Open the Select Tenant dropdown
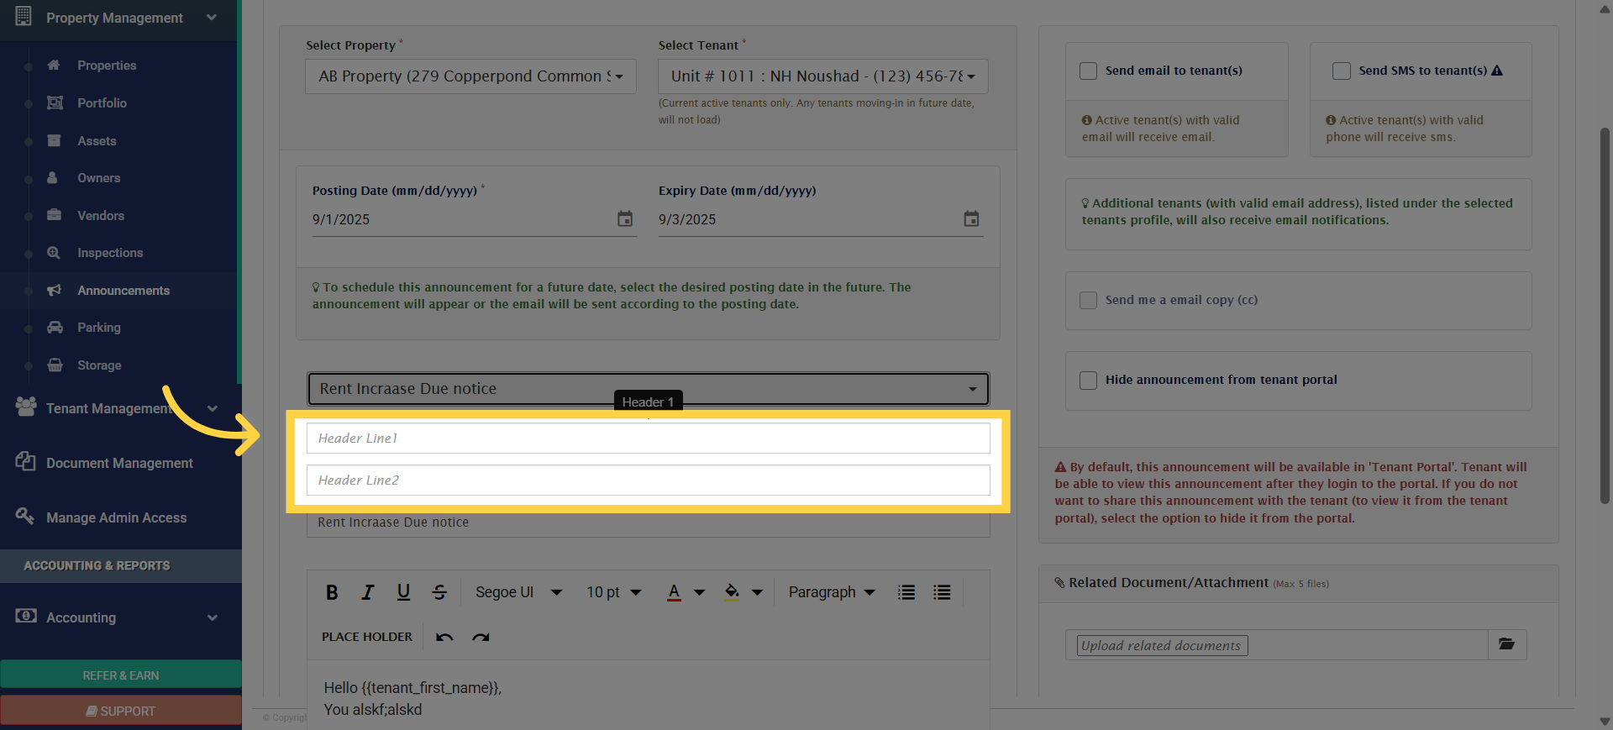The width and height of the screenshot is (1613, 730). coord(822,76)
